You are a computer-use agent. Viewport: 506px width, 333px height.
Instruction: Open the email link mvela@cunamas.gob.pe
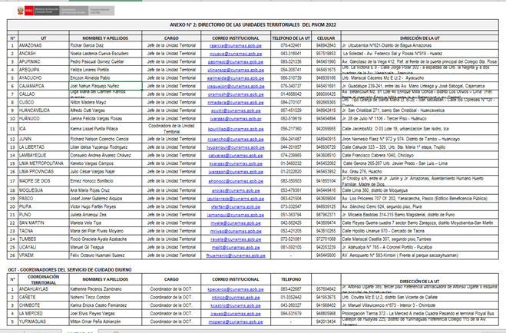coord(236,223)
